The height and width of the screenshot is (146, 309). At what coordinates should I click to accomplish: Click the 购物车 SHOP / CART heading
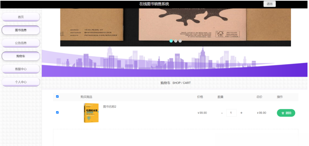tap(175, 83)
